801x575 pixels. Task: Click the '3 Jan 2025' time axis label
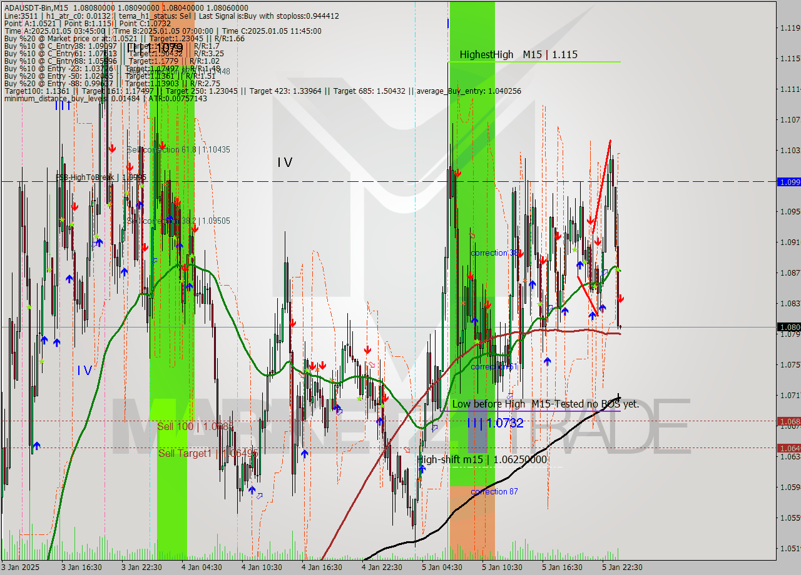21,567
